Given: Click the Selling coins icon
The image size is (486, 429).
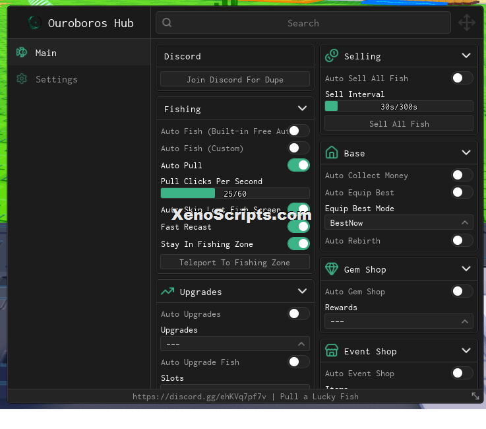Looking at the screenshot, I should 332,56.
